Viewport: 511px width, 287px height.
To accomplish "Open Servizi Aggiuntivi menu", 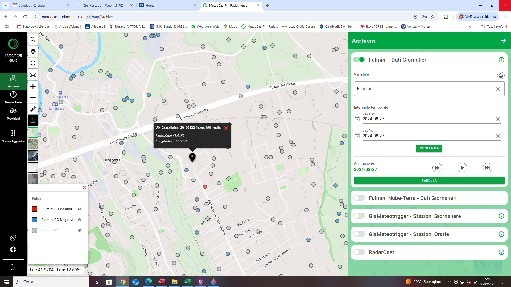I will (x=13, y=136).
